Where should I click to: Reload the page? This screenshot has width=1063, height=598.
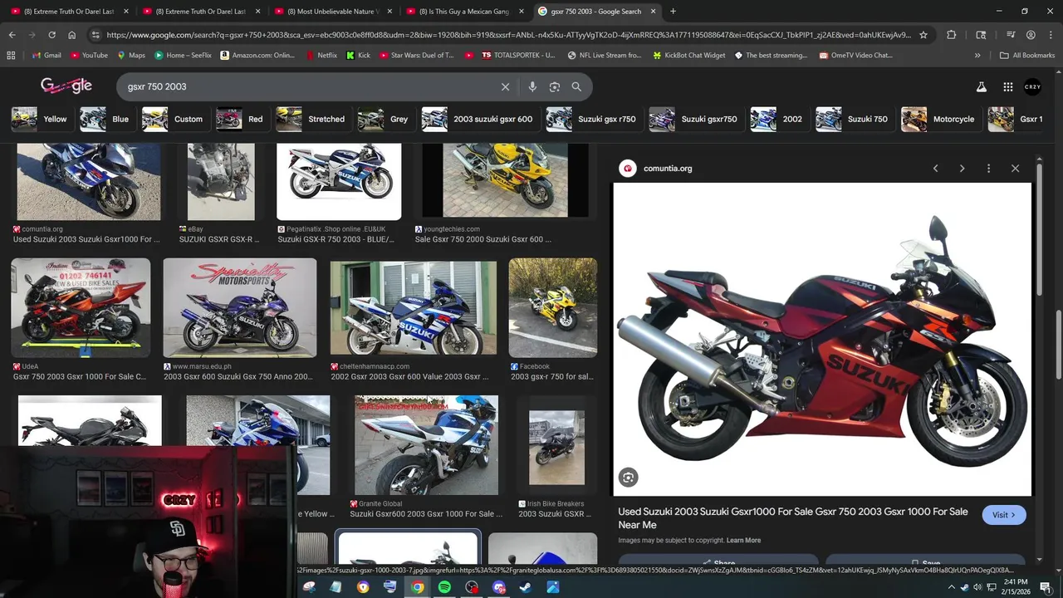click(51, 35)
